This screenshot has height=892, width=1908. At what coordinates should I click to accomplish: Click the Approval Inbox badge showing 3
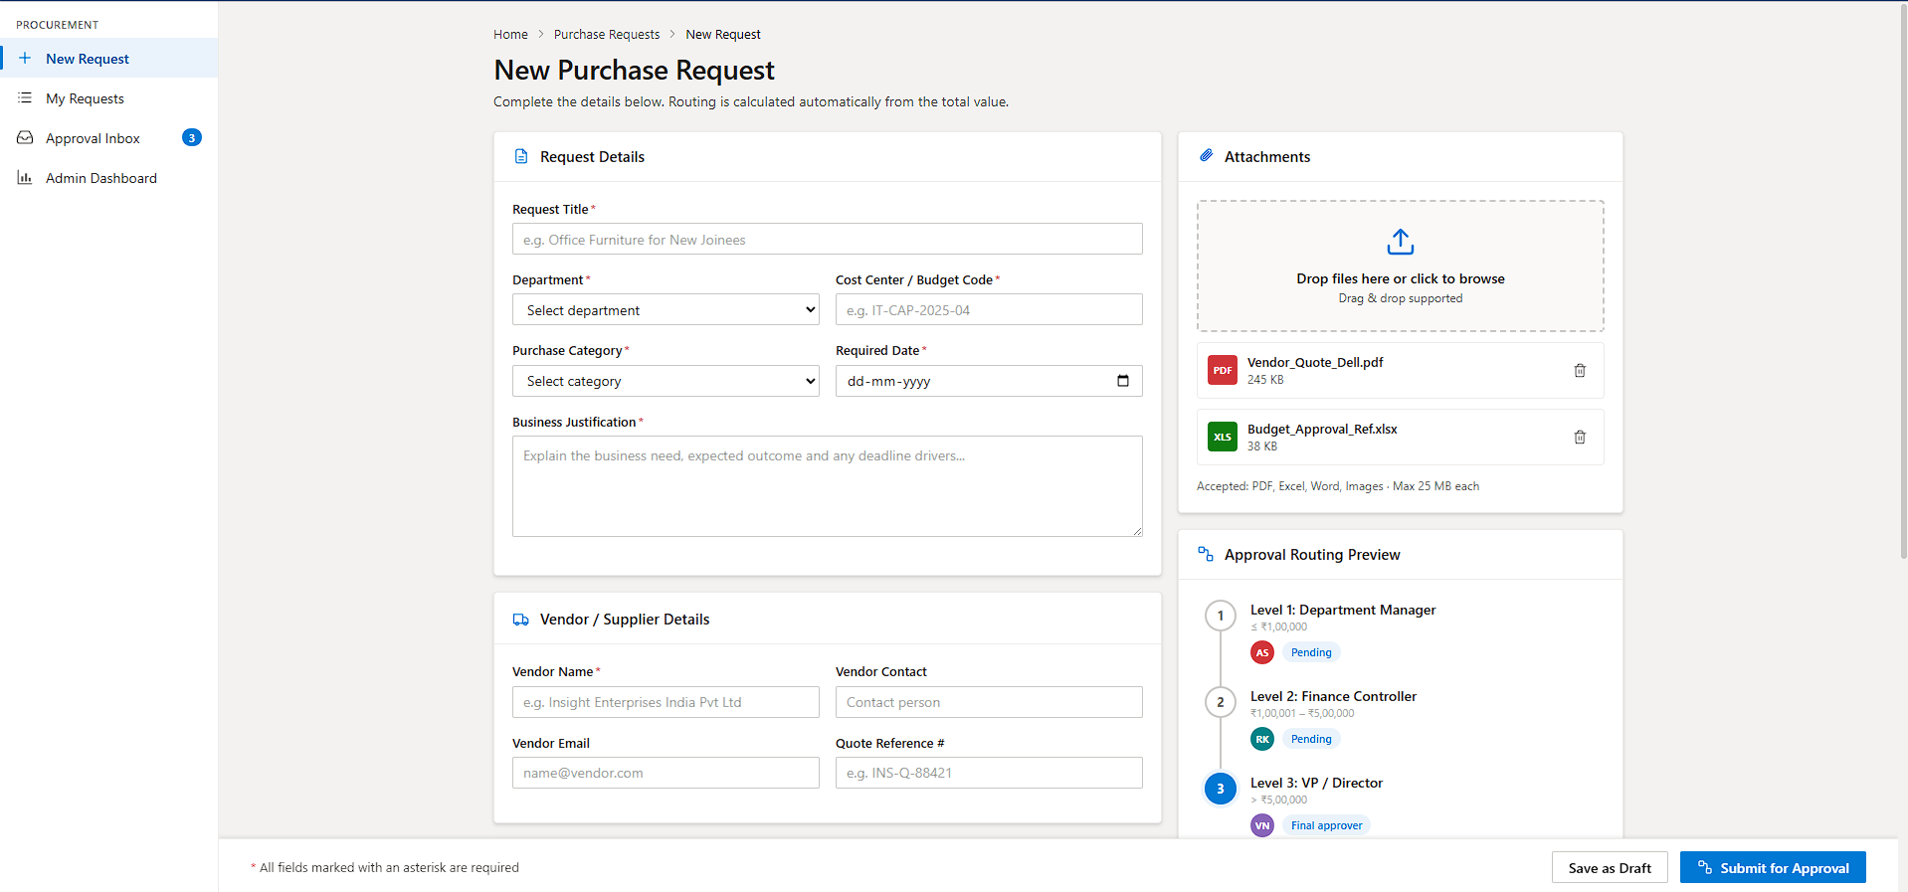click(x=192, y=137)
